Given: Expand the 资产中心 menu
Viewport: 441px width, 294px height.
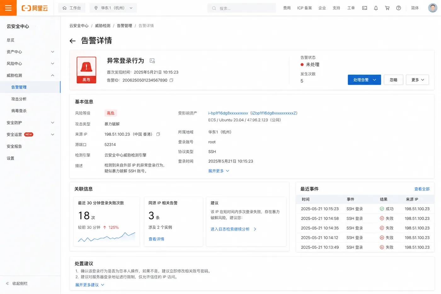Looking at the screenshot, I should (30, 52).
